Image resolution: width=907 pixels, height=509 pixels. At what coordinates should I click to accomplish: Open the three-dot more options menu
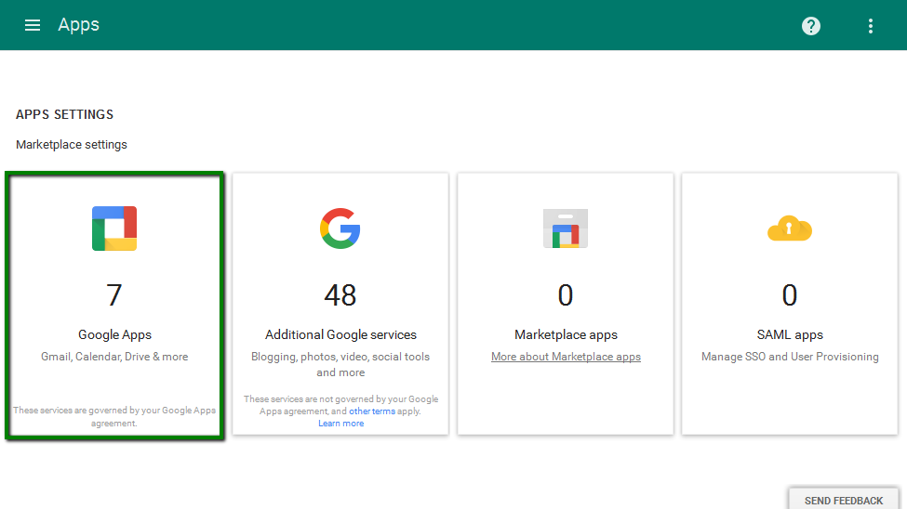871,25
